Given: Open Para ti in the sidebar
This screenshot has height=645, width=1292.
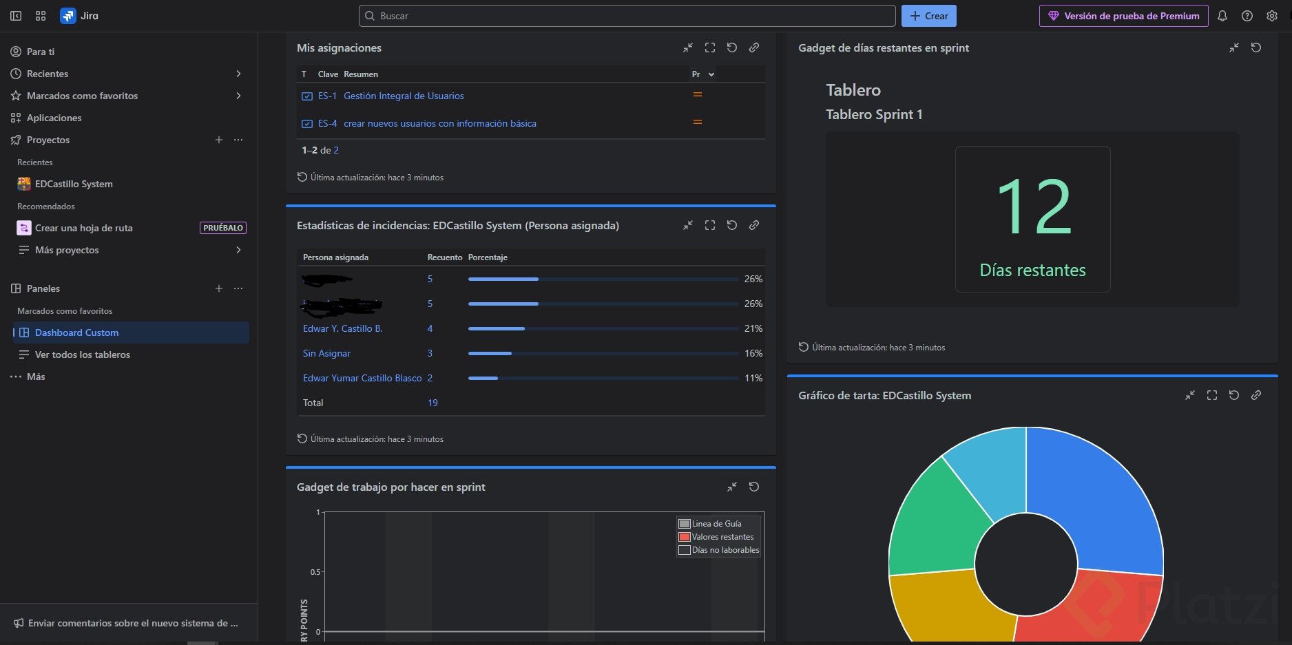Looking at the screenshot, I should 129,52.
